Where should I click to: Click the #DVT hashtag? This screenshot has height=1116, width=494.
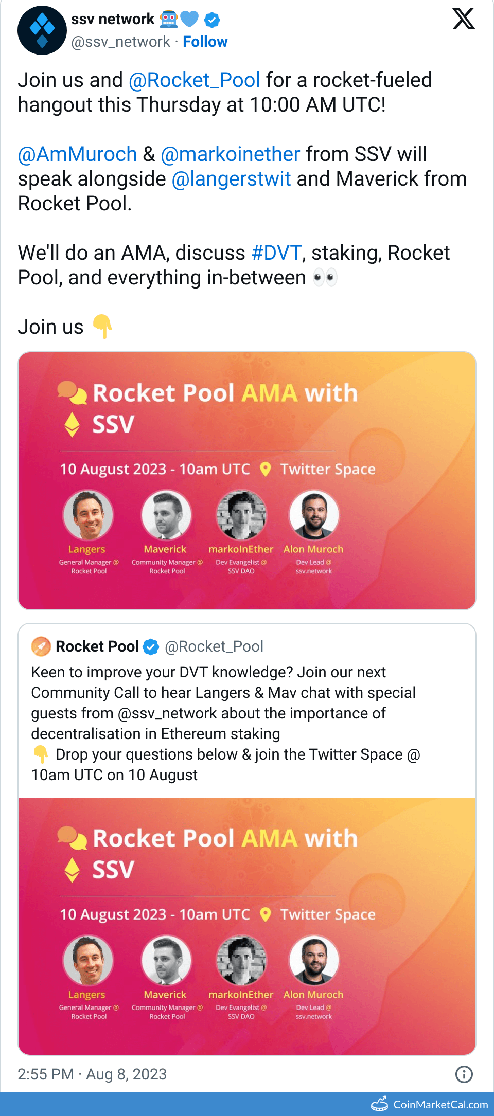pos(276,253)
